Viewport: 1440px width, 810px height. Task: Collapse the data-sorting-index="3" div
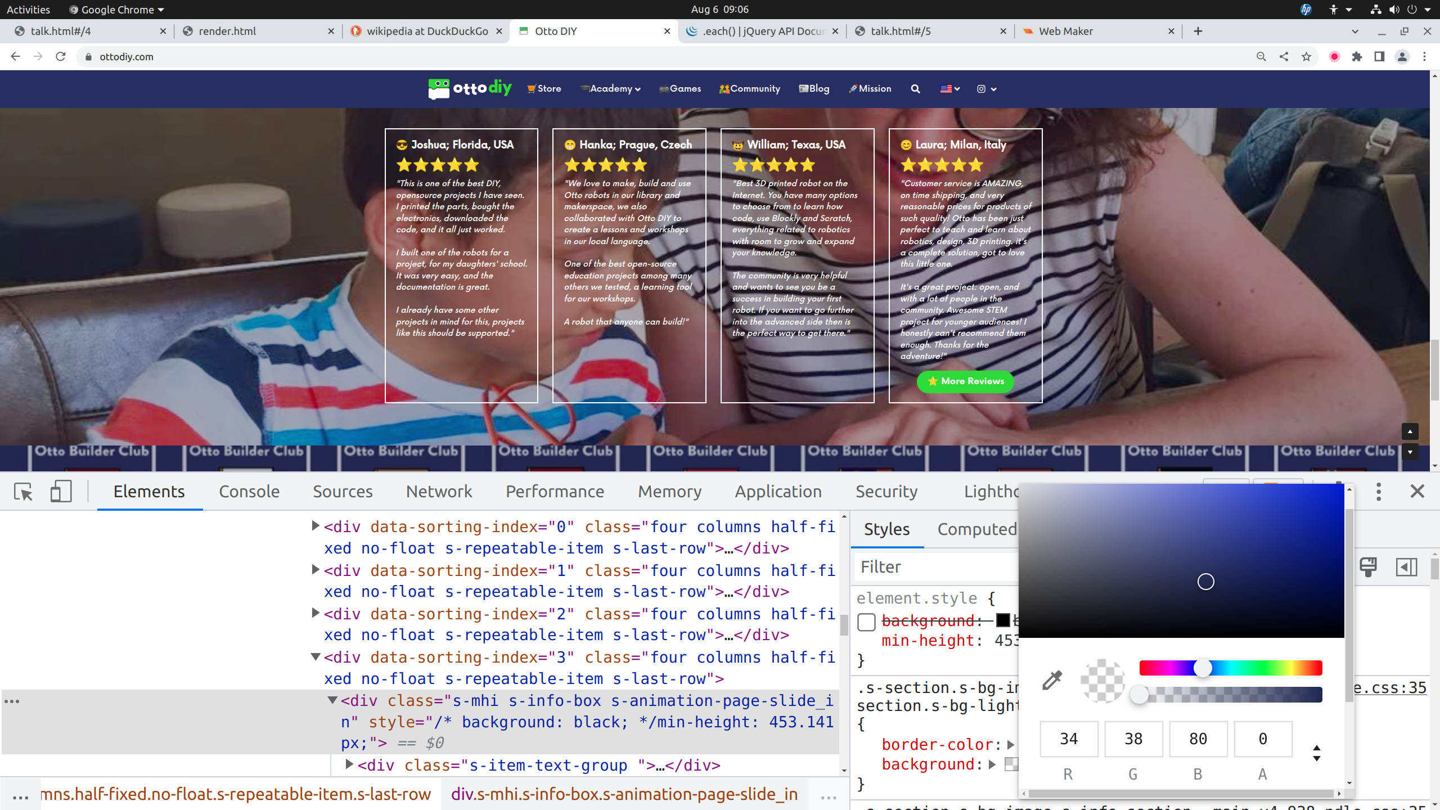pyautogui.click(x=316, y=656)
